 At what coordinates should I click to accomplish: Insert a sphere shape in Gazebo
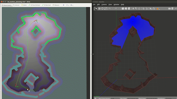pos(126,9)
